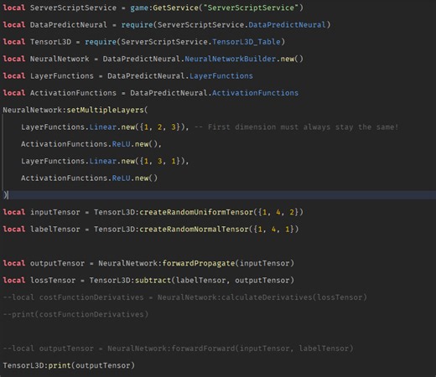436x377 pixels.
Task: Click the 'local TensorL3D' variable name
Action: [50, 42]
